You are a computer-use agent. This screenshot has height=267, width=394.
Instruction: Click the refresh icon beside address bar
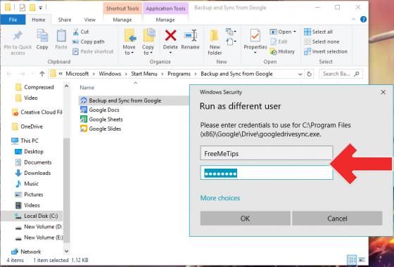(x=309, y=74)
